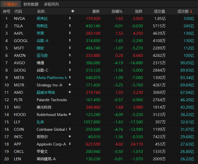Click the up-down arrow icon in APP row
198x164 pixels.
pos(70,144)
